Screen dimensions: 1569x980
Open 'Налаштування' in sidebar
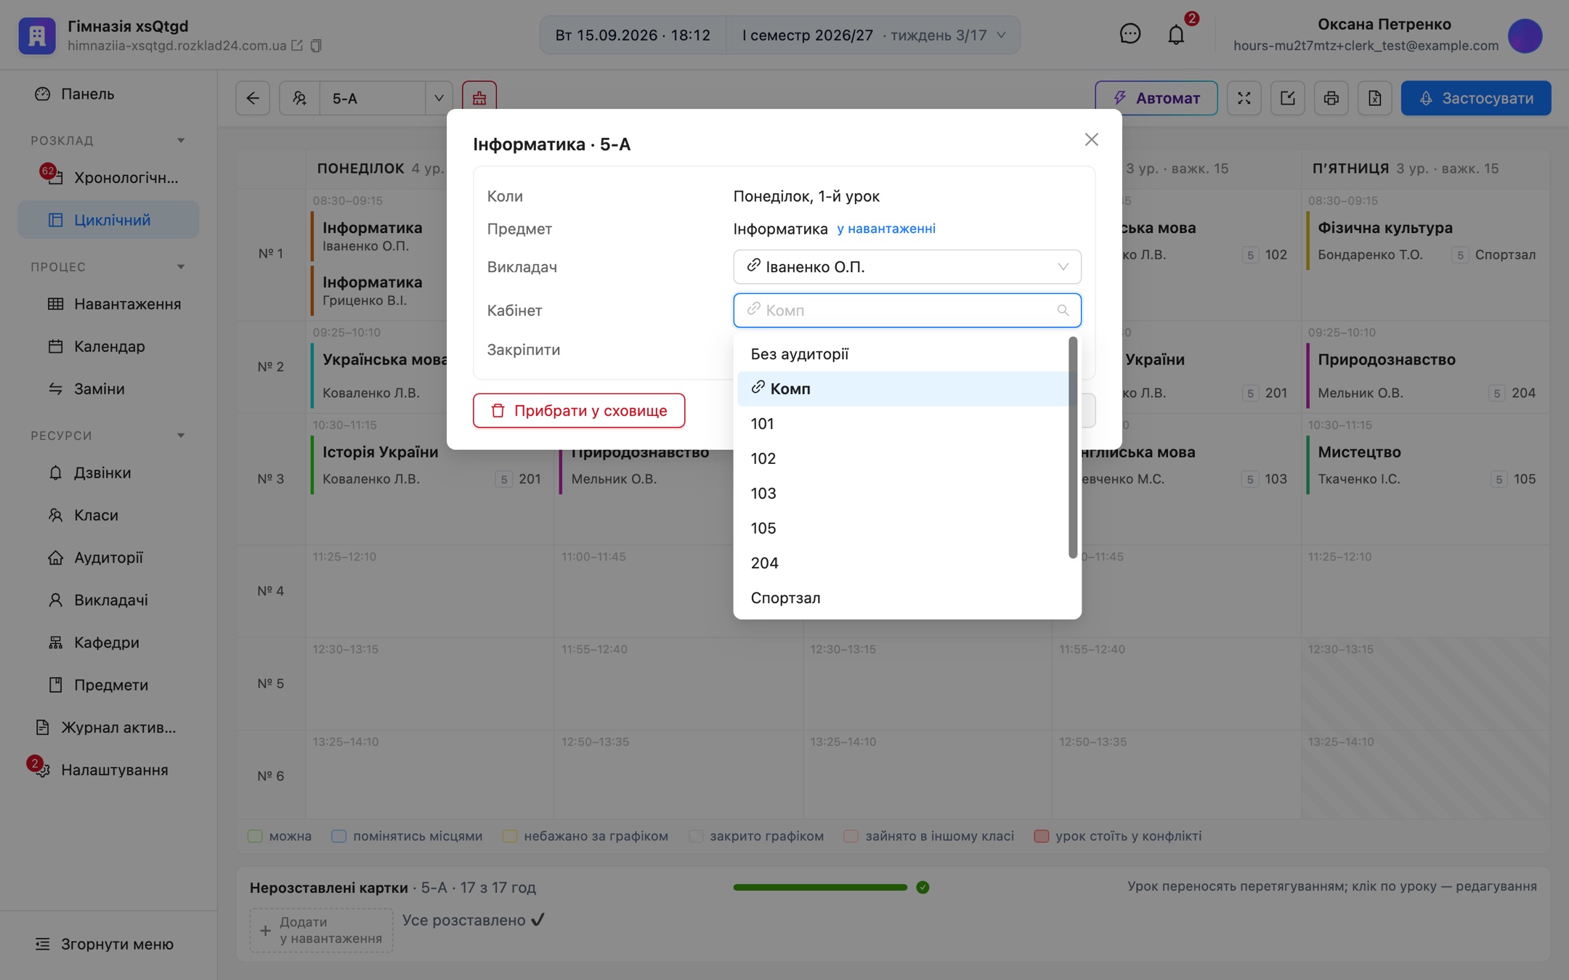click(x=109, y=770)
